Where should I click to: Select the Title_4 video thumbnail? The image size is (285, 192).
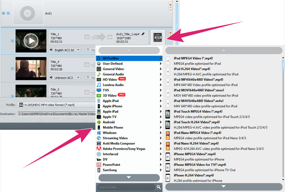31,68
